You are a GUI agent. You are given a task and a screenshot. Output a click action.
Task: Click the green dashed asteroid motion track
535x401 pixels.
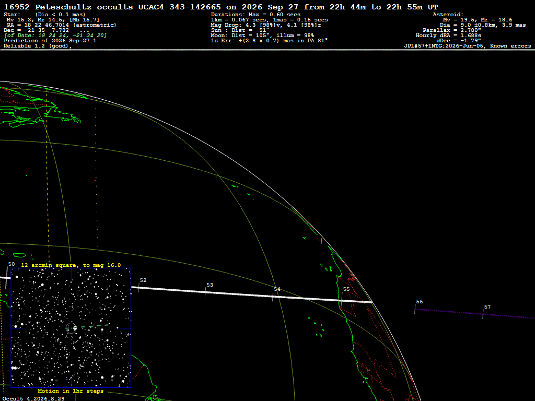[91, 326]
